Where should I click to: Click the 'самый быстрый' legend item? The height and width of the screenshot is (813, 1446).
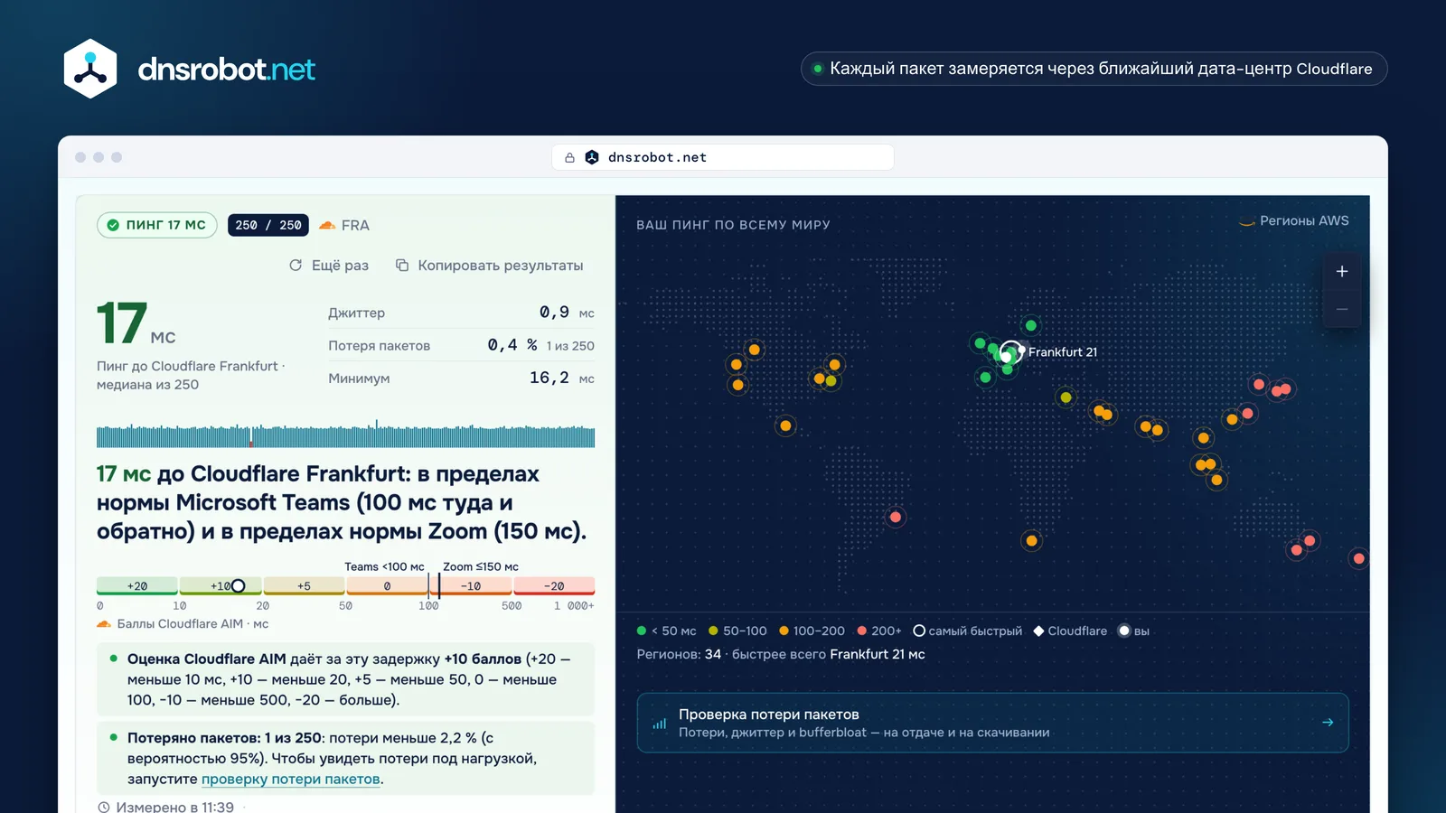[968, 631]
